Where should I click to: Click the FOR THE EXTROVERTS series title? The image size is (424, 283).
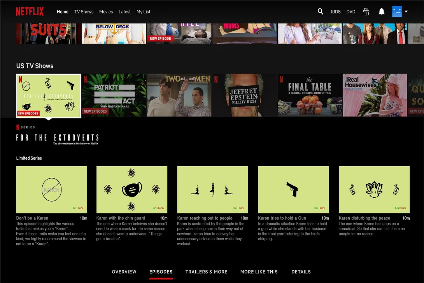(x=57, y=138)
